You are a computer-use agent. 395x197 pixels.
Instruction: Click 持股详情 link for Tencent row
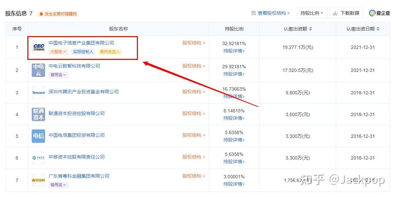coord(234,97)
